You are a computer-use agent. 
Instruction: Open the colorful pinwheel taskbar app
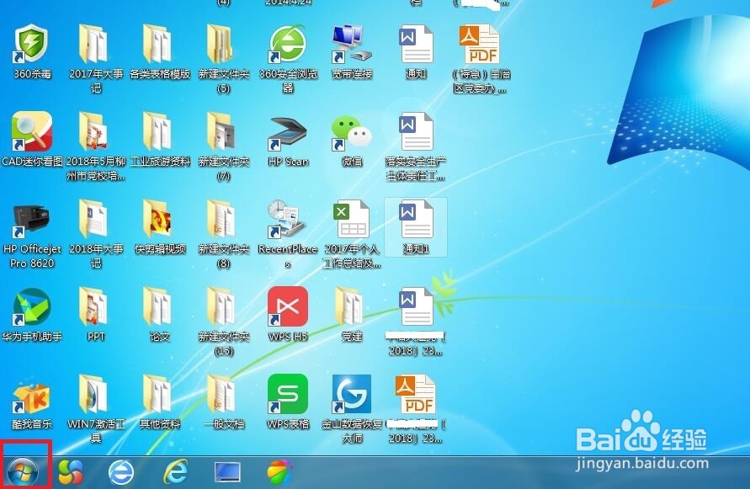coord(71,472)
